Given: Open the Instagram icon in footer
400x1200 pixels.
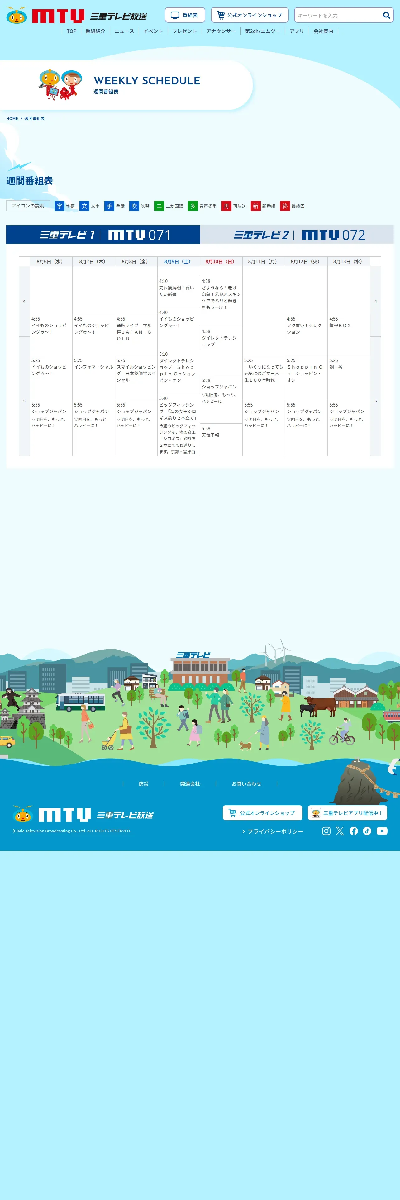Looking at the screenshot, I should pyautogui.click(x=326, y=831).
